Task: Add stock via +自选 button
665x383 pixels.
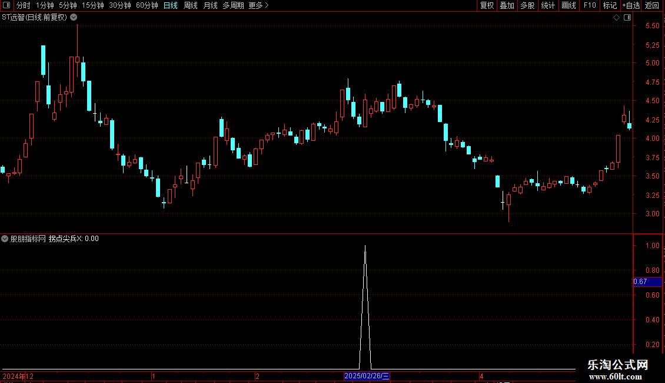Action: [x=631, y=5]
